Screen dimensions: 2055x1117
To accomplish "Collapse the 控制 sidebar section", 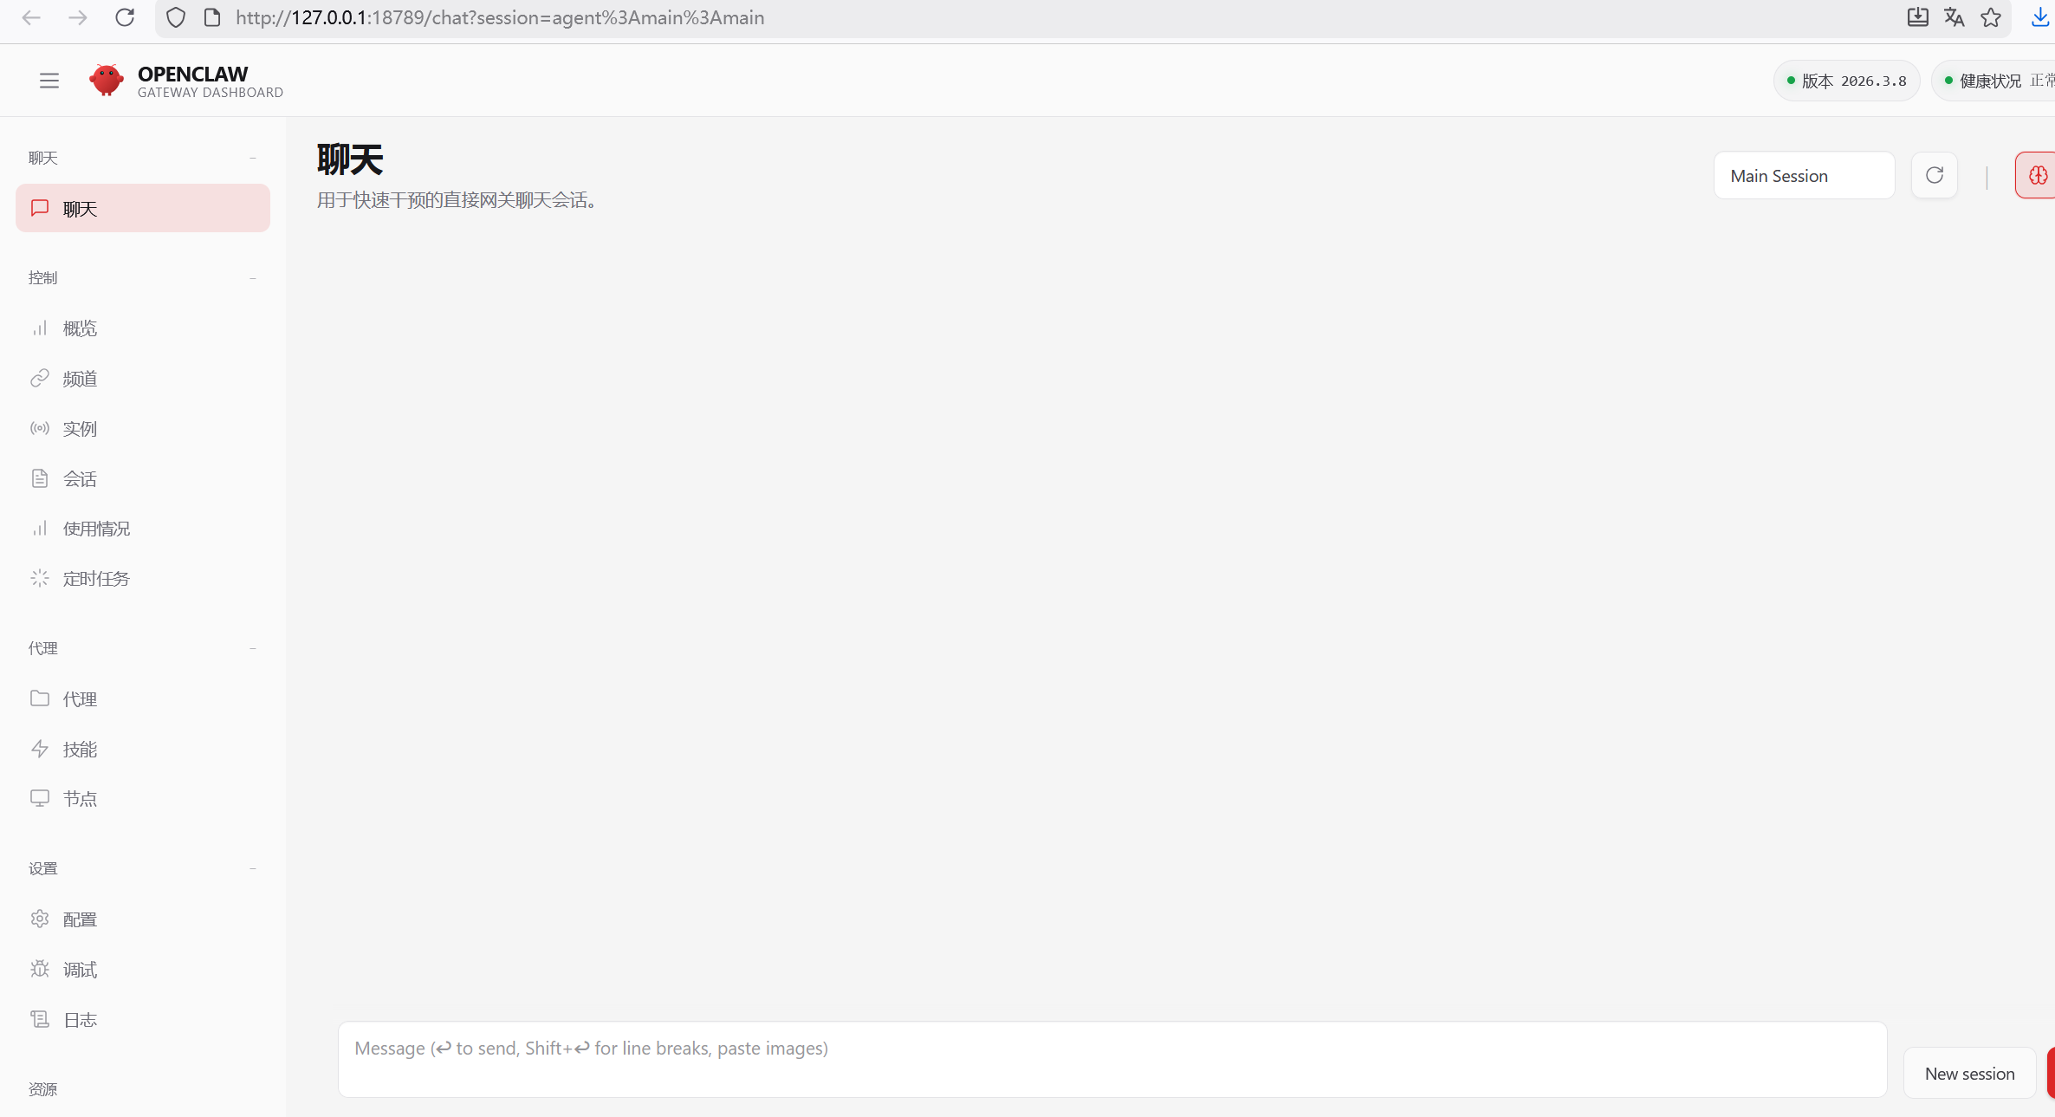I will coord(253,278).
